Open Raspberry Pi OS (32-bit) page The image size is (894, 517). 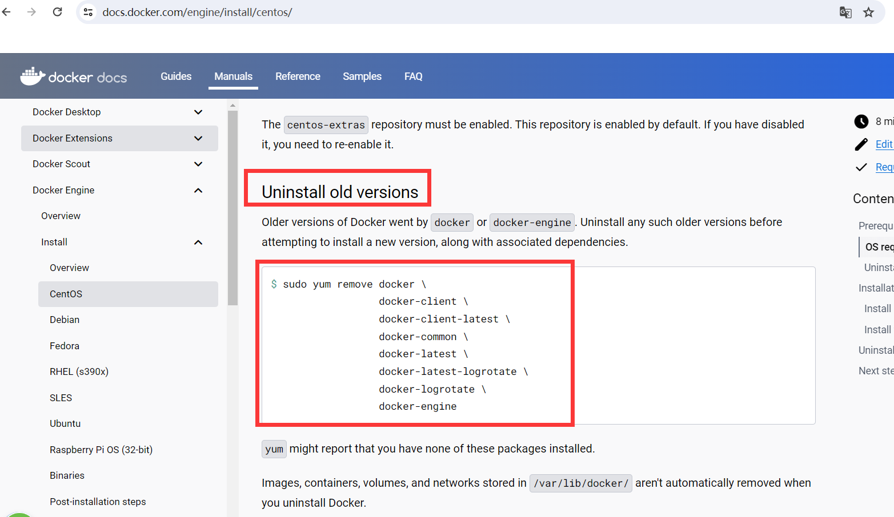pos(101,450)
